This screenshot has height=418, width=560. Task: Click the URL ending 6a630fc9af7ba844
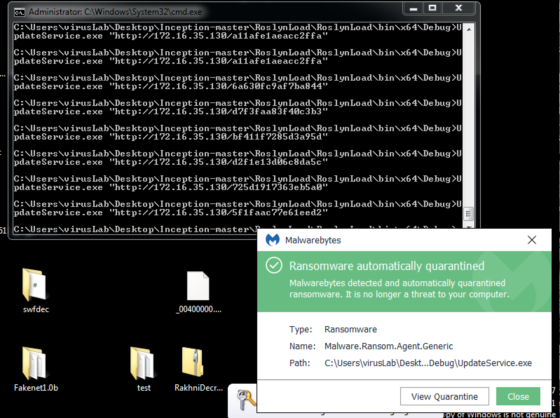click(219, 86)
